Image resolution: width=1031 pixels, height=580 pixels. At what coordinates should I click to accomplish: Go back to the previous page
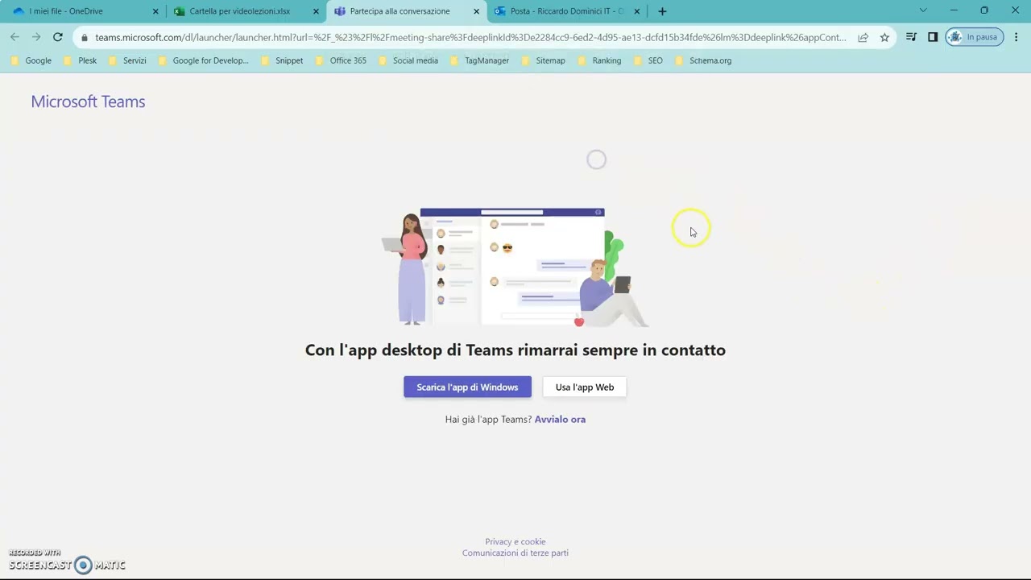click(x=14, y=37)
